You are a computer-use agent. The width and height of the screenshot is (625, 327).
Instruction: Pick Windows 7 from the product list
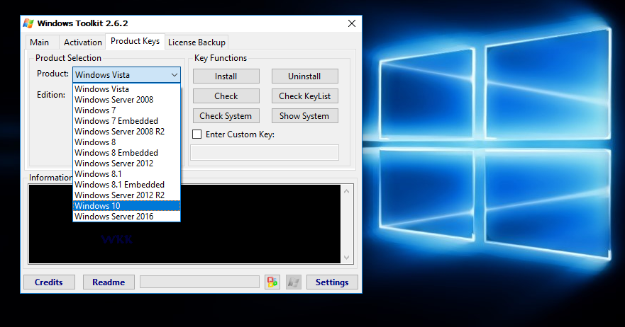coord(126,110)
